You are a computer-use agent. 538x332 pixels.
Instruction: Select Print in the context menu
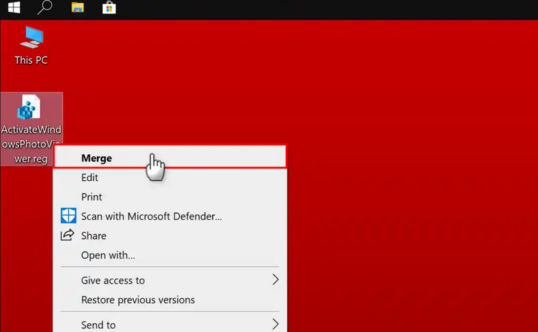[170, 197]
